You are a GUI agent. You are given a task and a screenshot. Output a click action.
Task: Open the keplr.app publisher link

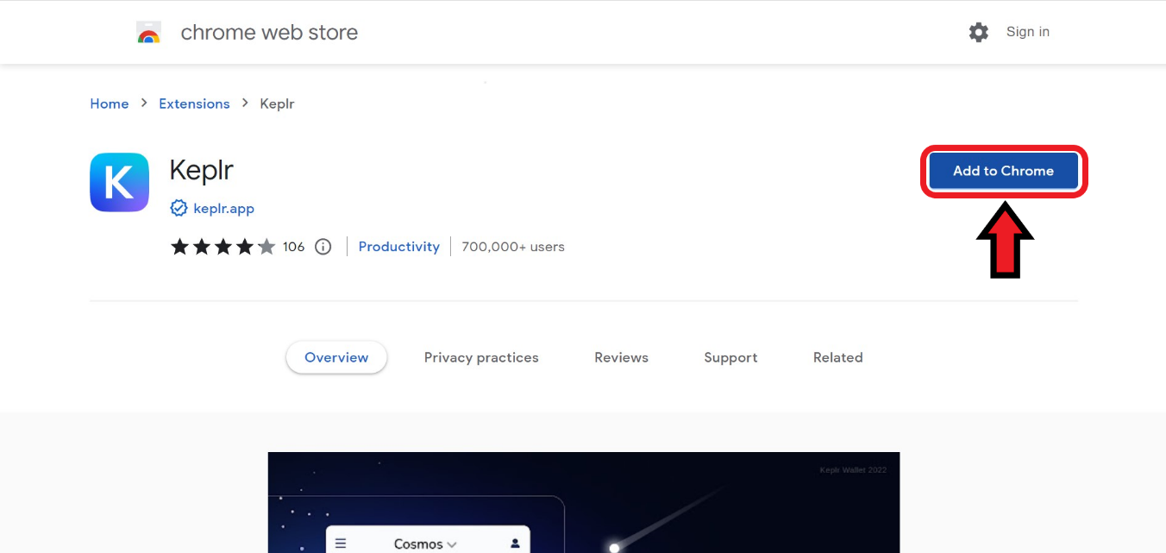click(224, 209)
